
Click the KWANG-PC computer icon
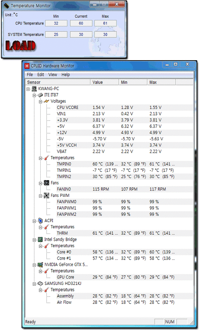(x=34, y=88)
